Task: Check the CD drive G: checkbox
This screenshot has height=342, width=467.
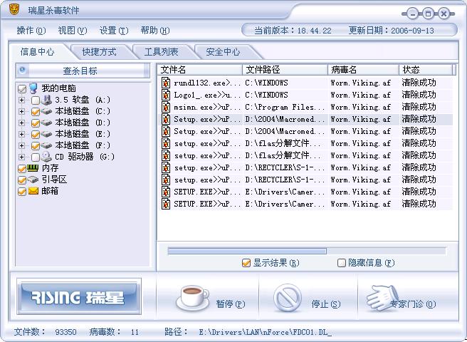Action: coord(35,157)
